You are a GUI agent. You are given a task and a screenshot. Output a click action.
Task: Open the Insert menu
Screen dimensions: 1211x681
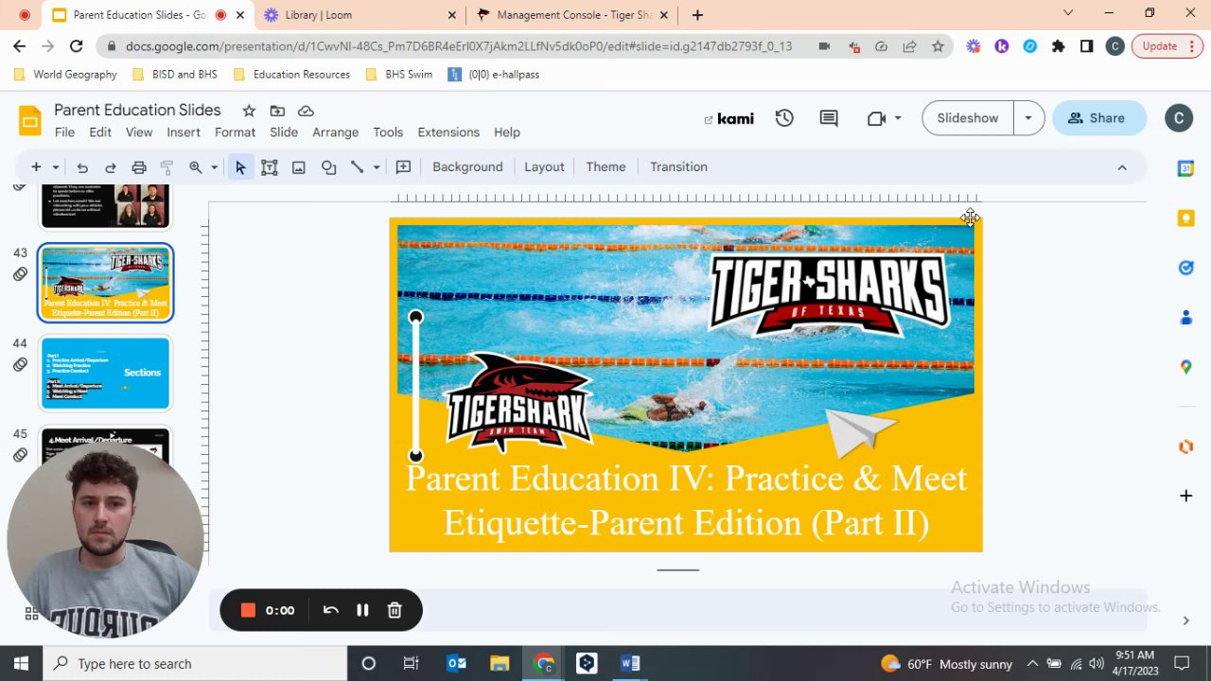(184, 132)
